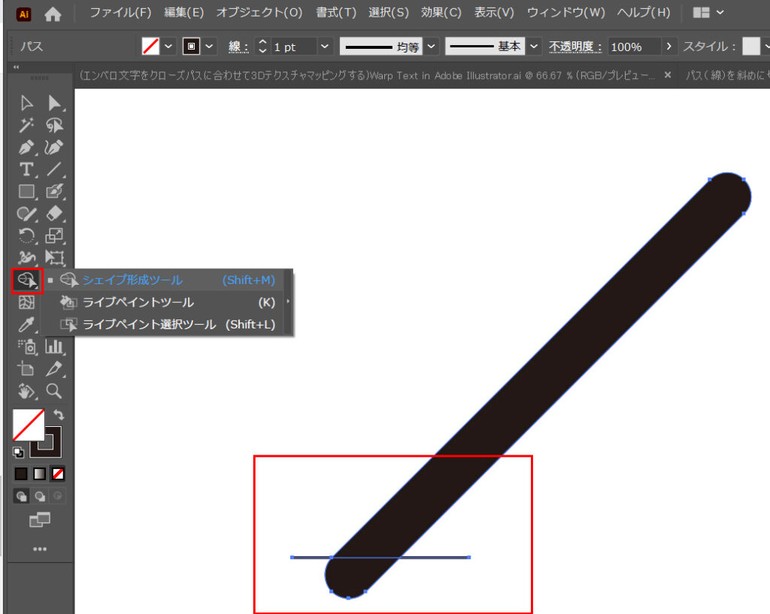
Task: Select the Curvature tool
Action: point(54,148)
